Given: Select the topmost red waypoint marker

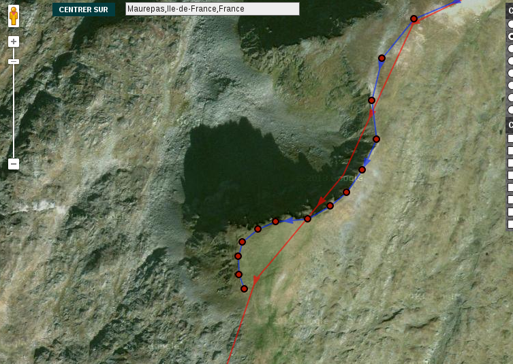Looking at the screenshot, I should [414, 19].
